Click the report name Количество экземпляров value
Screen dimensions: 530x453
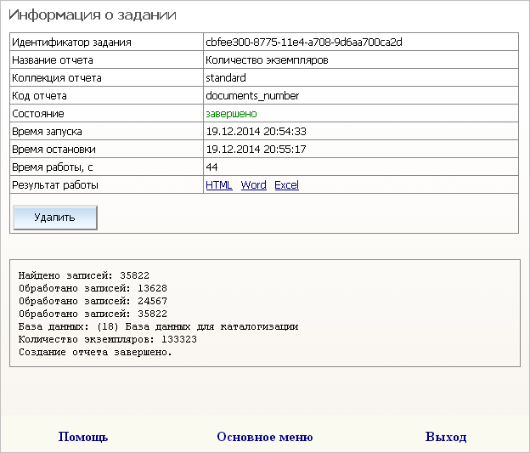[x=267, y=60]
